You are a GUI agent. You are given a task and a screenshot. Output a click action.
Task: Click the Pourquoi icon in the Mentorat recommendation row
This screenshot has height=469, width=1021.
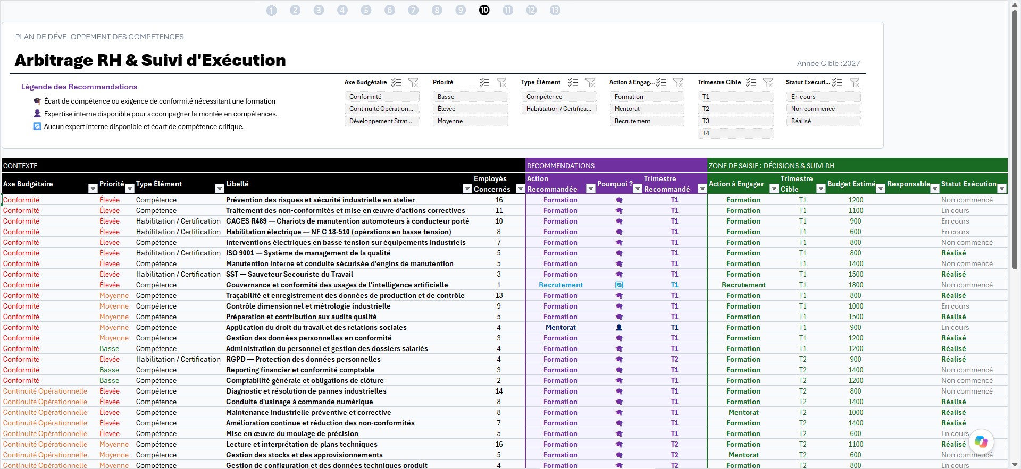[x=619, y=328]
